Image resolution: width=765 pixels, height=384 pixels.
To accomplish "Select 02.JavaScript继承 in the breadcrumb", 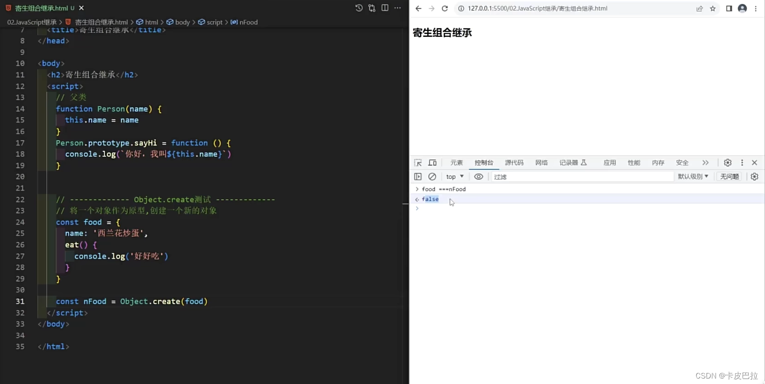I will (x=32, y=22).
